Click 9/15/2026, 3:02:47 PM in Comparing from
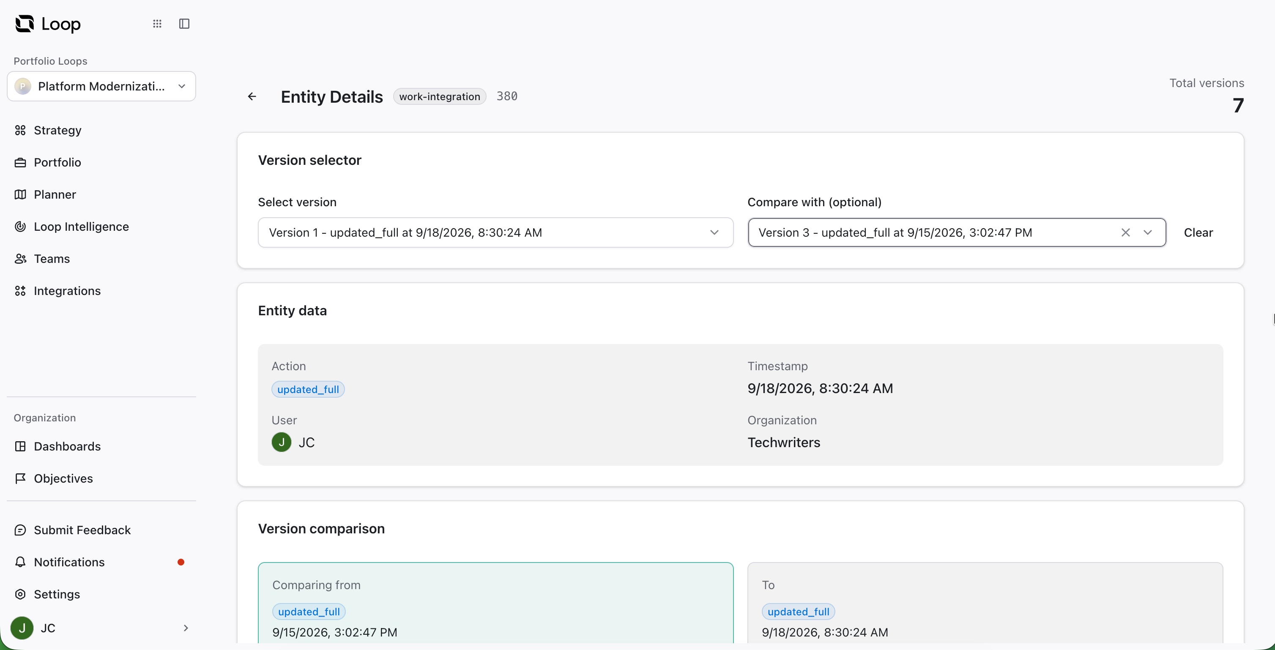The image size is (1275, 650). point(334,632)
